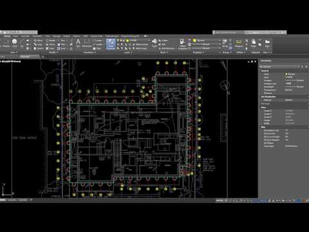The width and height of the screenshot is (309, 232).
Task: Click the Base view icon
Action: click(267, 43)
